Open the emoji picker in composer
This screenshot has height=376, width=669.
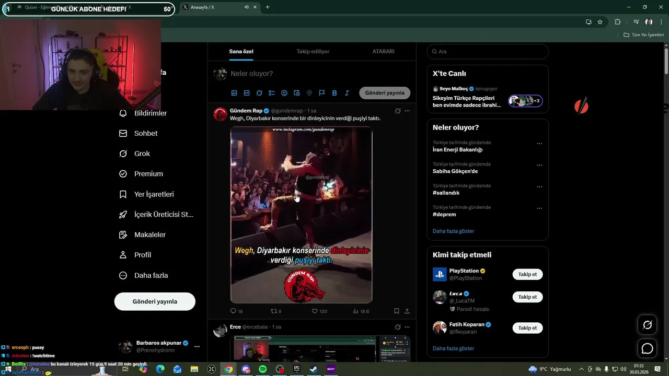click(284, 93)
